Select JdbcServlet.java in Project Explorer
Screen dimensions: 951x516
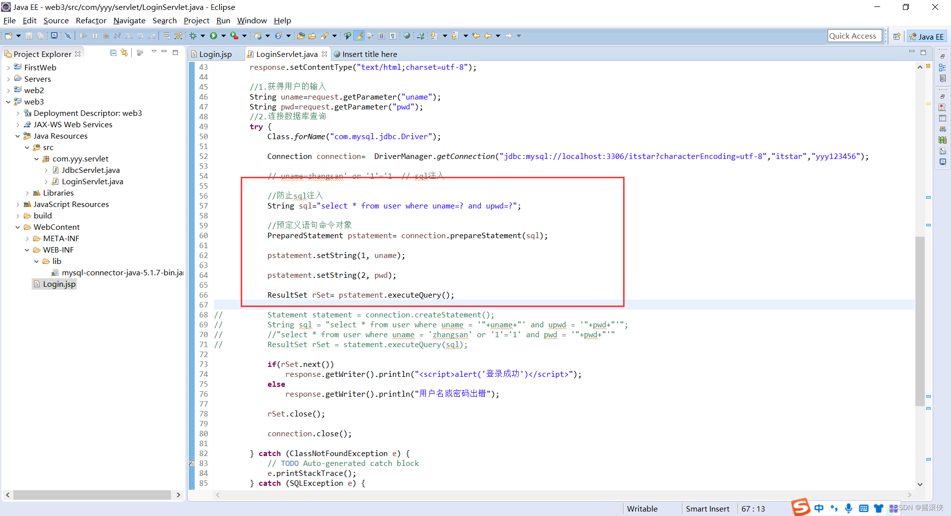coord(91,170)
